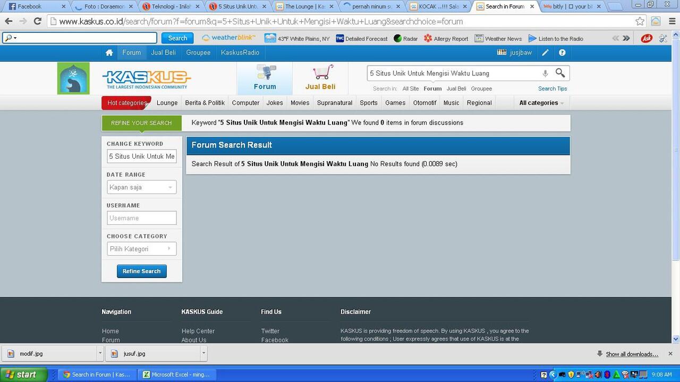The image size is (680, 382).
Task: Open KaskusRadio in top navbar
Action: (x=240, y=53)
